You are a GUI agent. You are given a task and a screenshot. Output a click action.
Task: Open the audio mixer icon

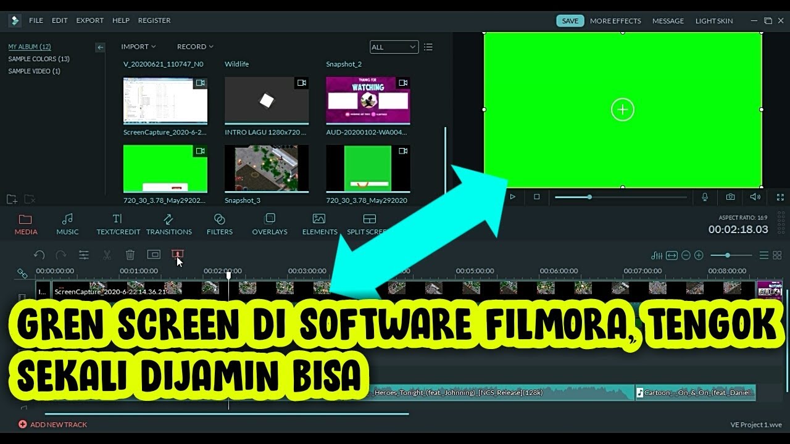coord(657,255)
